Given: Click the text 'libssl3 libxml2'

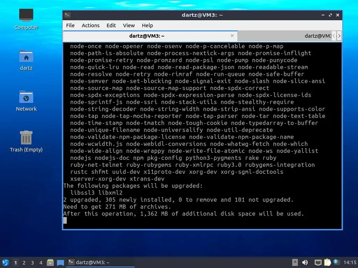Looking at the screenshot, I should click(96, 193).
